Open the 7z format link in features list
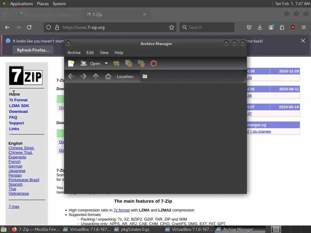 tap(121, 210)
